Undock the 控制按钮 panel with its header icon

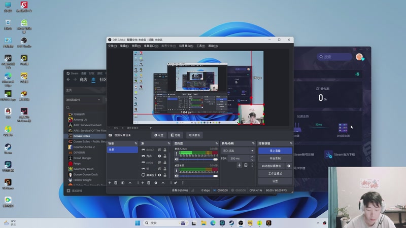pyautogui.click(x=291, y=143)
